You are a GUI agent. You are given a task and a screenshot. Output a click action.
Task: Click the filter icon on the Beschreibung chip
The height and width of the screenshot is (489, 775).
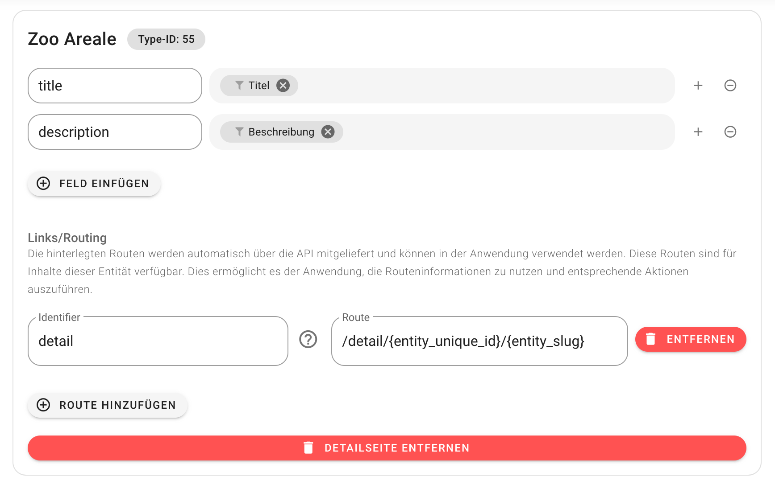[x=239, y=131]
